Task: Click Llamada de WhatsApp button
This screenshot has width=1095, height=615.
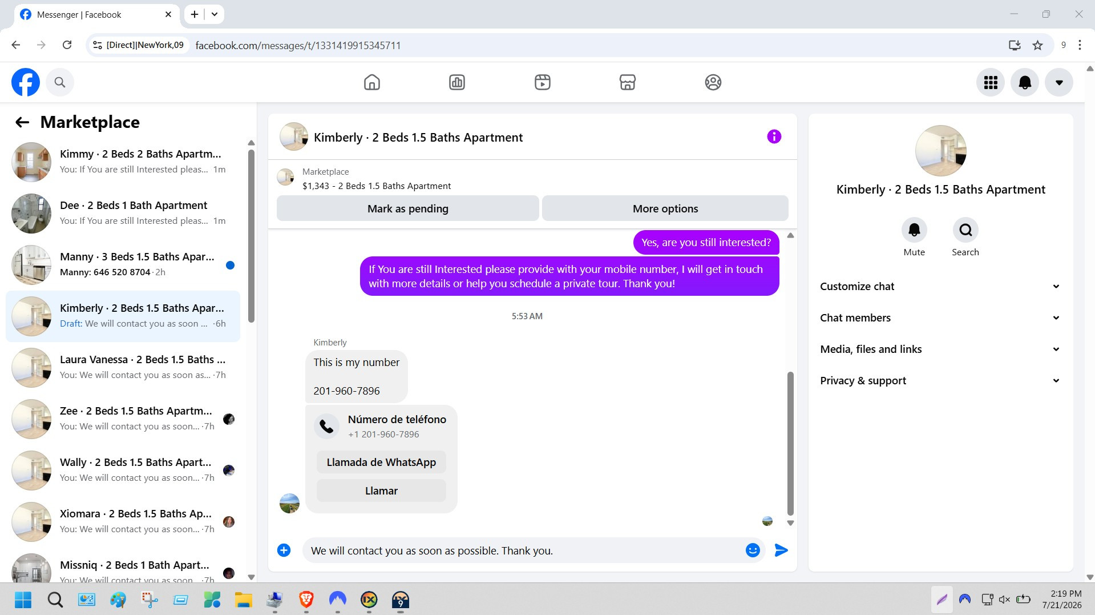Action: (x=381, y=462)
